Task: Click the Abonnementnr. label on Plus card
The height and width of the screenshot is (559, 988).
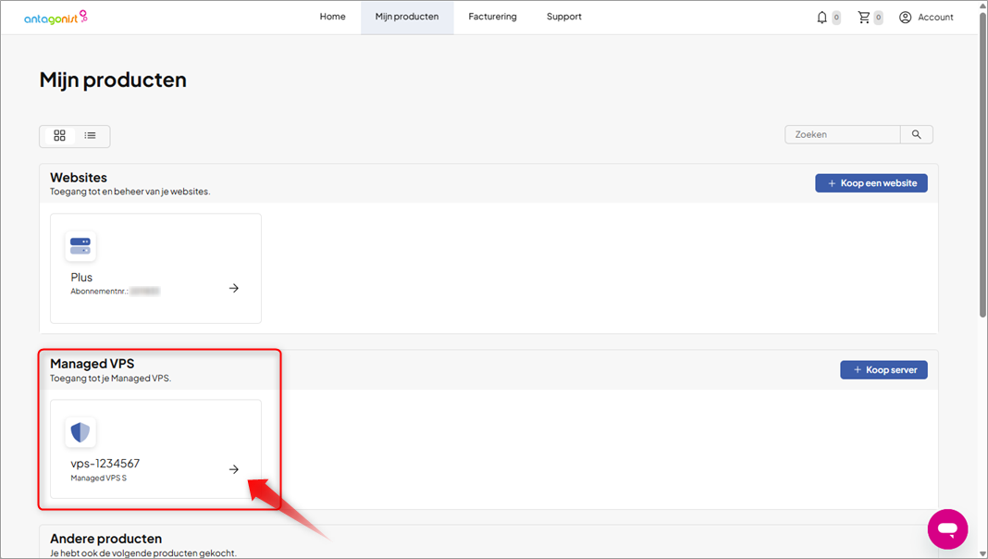Action: (x=100, y=292)
